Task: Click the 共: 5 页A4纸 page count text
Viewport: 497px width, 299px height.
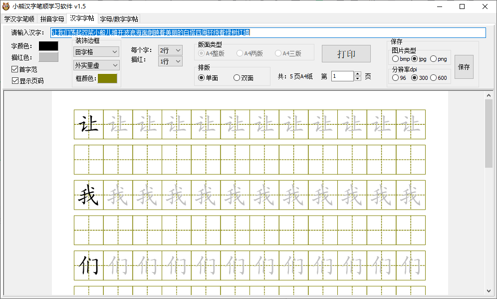Action: (x=295, y=76)
